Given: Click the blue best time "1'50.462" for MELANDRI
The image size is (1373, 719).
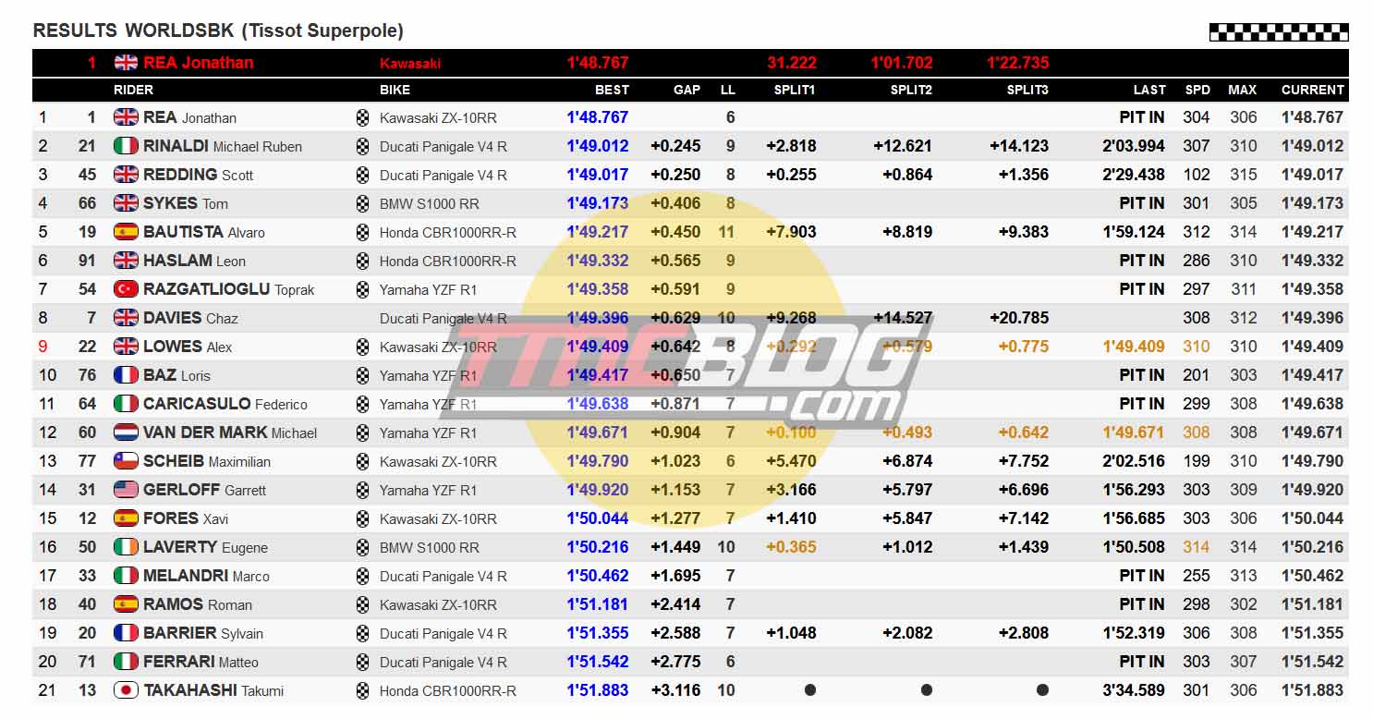Looking at the screenshot, I should point(598,576).
